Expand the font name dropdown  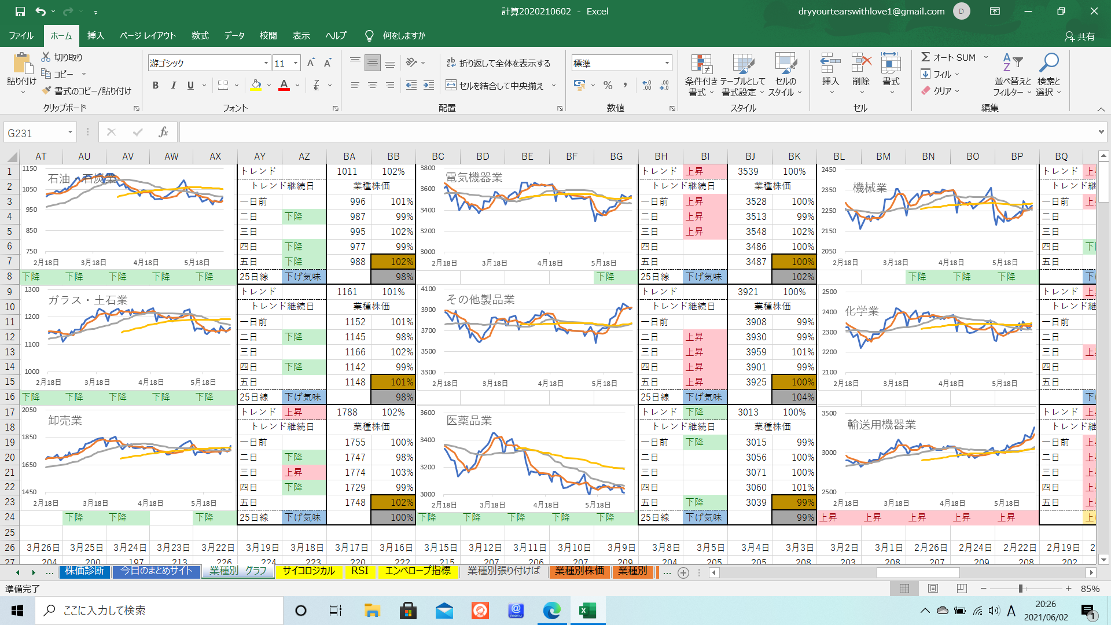(x=266, y=63)
